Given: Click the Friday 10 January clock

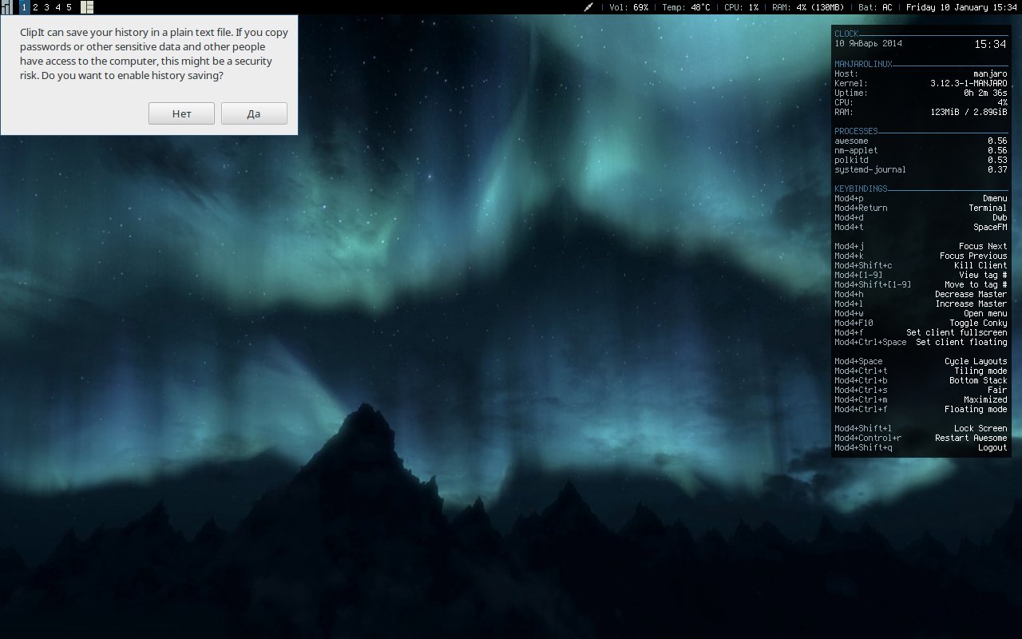Looking at the screenshot, I should [x=961, y=7].
